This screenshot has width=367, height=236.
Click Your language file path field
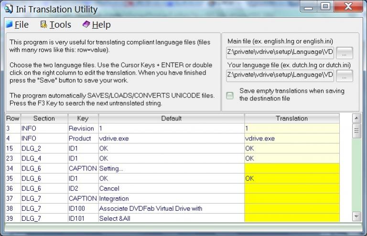pos(280,75)
